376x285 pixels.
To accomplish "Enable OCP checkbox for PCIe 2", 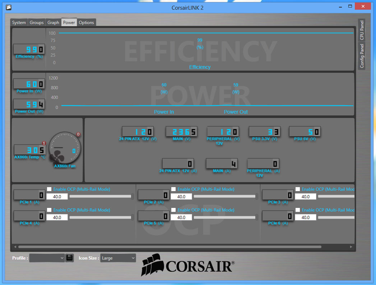I will (174, 189).
